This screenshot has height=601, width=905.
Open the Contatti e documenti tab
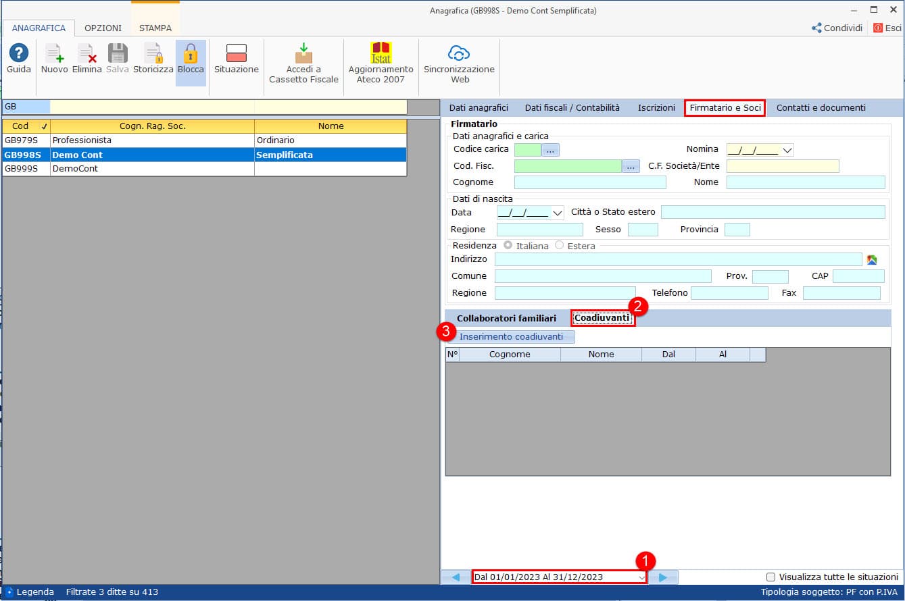pos(821,108)
